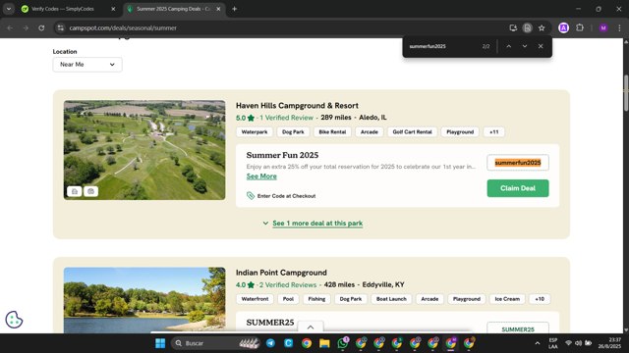This screenshot has height=353, width=629.
Task: Click the tag icon beside Enter Code at Checkout
Action: point(251,196)
